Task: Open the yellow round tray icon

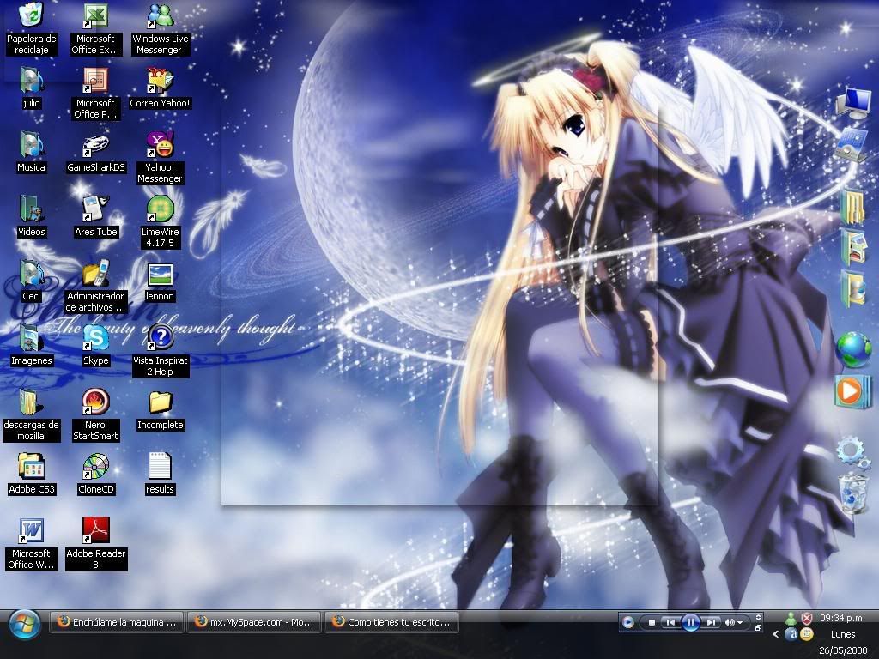Action: [x=807, y=634]
